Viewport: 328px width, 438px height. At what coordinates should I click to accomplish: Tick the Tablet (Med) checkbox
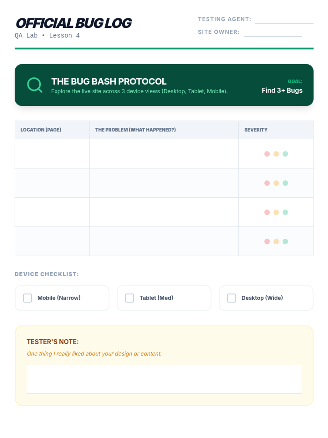(x=130, y=298)
